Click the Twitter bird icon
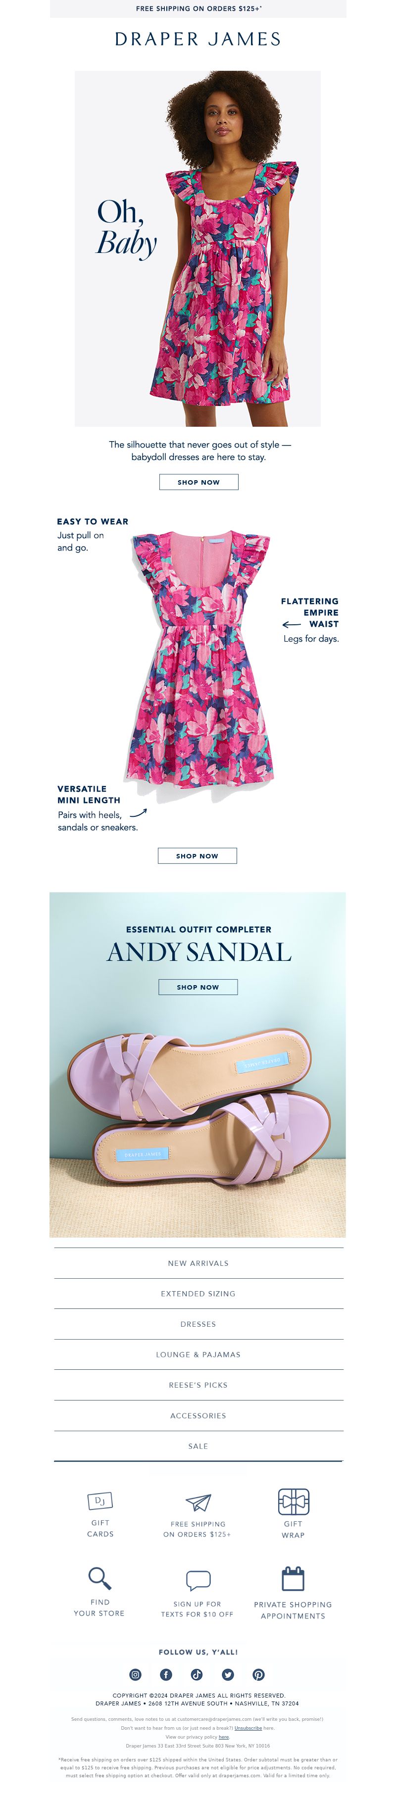Screen dimensions: 396x1801 (227, 1674)
